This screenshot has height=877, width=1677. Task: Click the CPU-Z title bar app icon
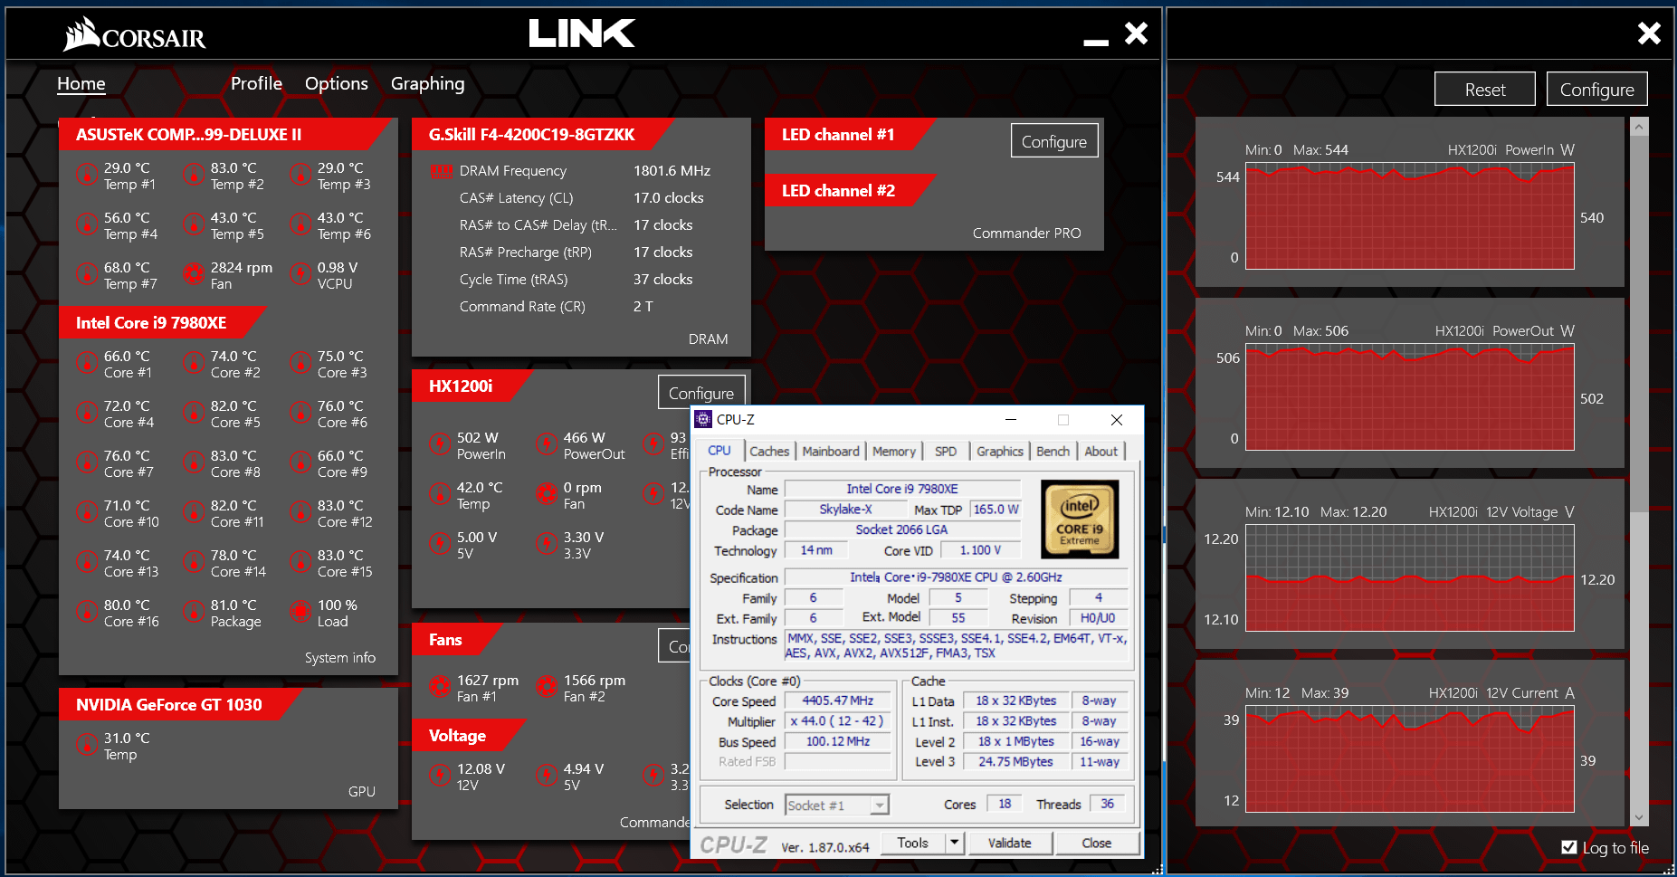[703, 419]
